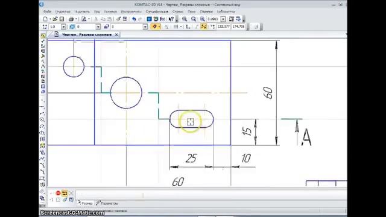The image size is (386, 217).
Task: Open the fx variables icon
Action: 162,19
